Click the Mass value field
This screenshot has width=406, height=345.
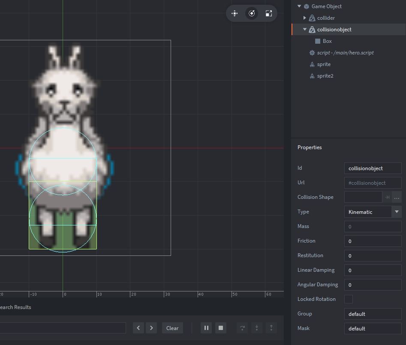(x=373, y=226)
